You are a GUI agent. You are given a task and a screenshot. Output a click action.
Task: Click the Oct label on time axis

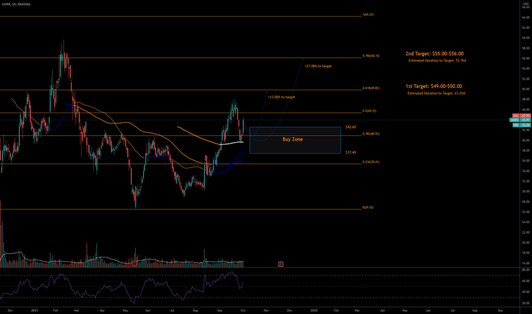[243, 310]
